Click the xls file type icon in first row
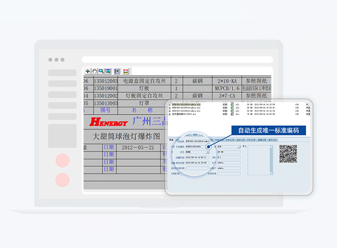The width and height of the screenshot is (337, 248). (231, 105)
